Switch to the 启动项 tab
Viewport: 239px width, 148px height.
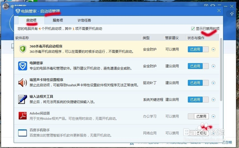tap(31, 20)
